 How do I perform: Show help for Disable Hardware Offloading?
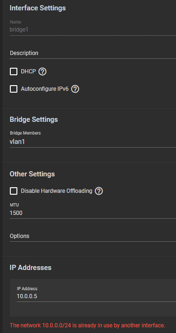click(x=99, y=191)
